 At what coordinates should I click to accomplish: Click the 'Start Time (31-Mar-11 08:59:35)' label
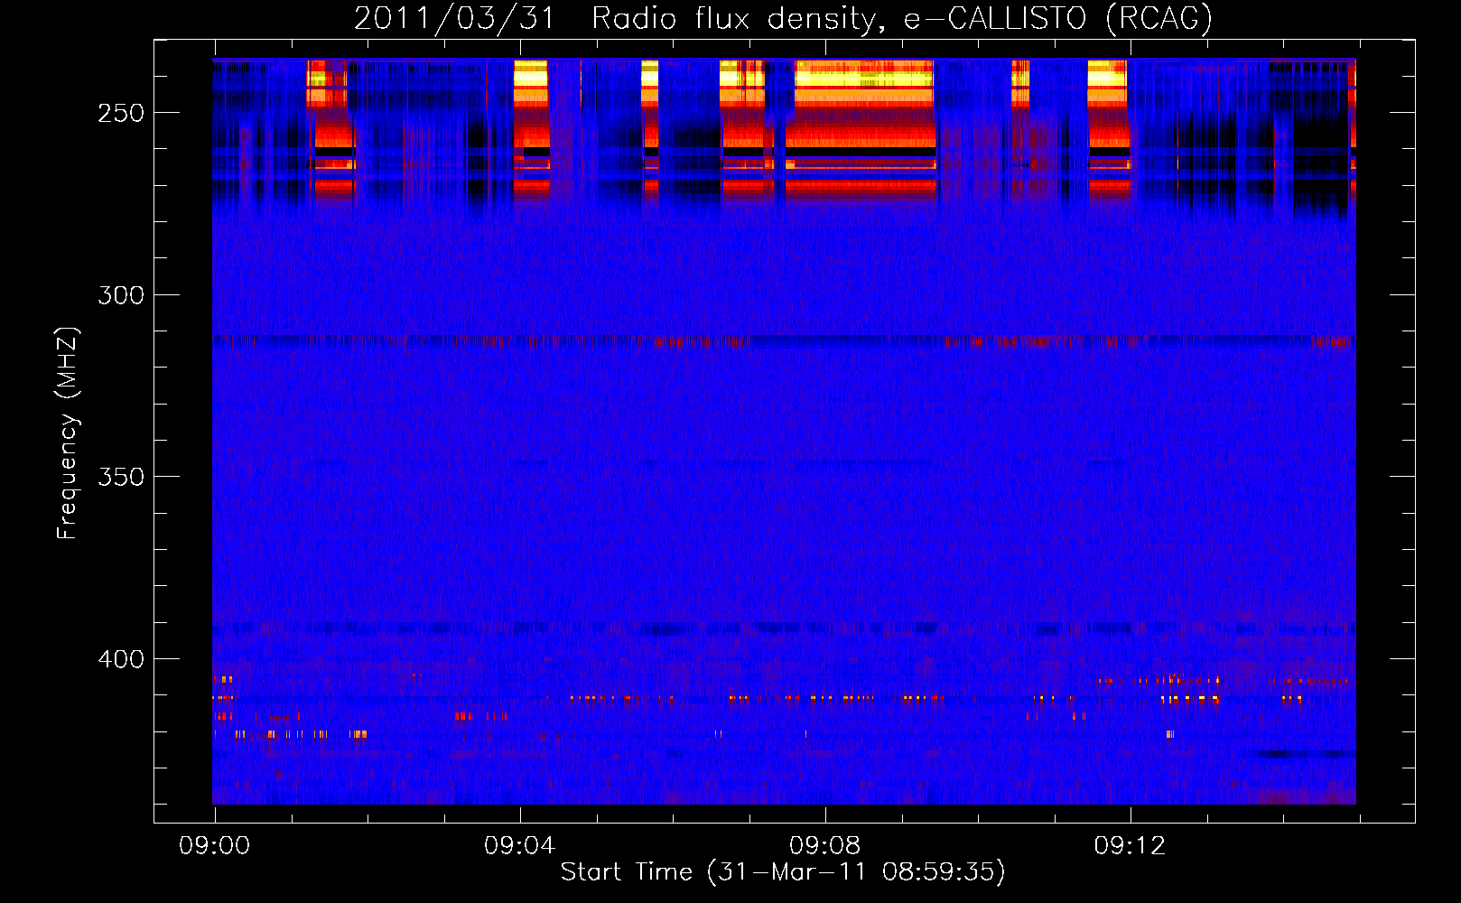coord(783,872)
